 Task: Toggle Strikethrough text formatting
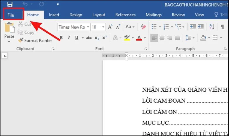point(89,38)
